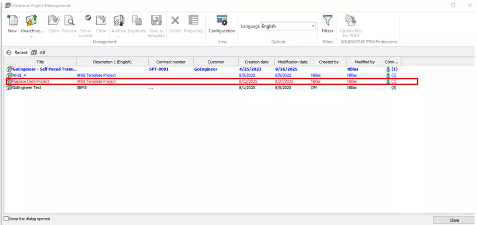Sort by the Modification date column
The height and width of the screenshot is (225, 477).
[x=293, y=62]
